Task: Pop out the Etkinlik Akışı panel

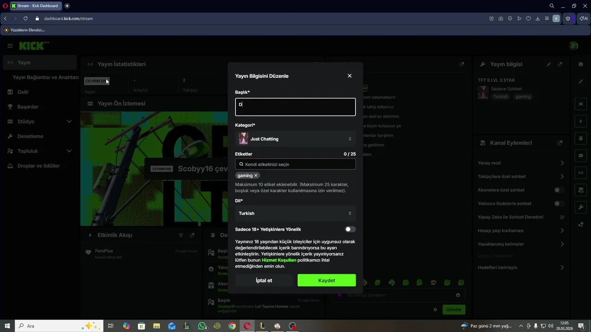Action: (192, 235)
